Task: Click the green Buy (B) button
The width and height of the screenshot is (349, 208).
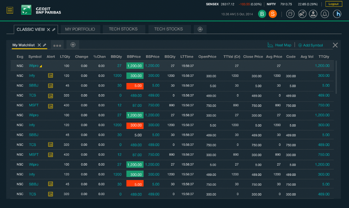Action: click(x=262, y=14)
